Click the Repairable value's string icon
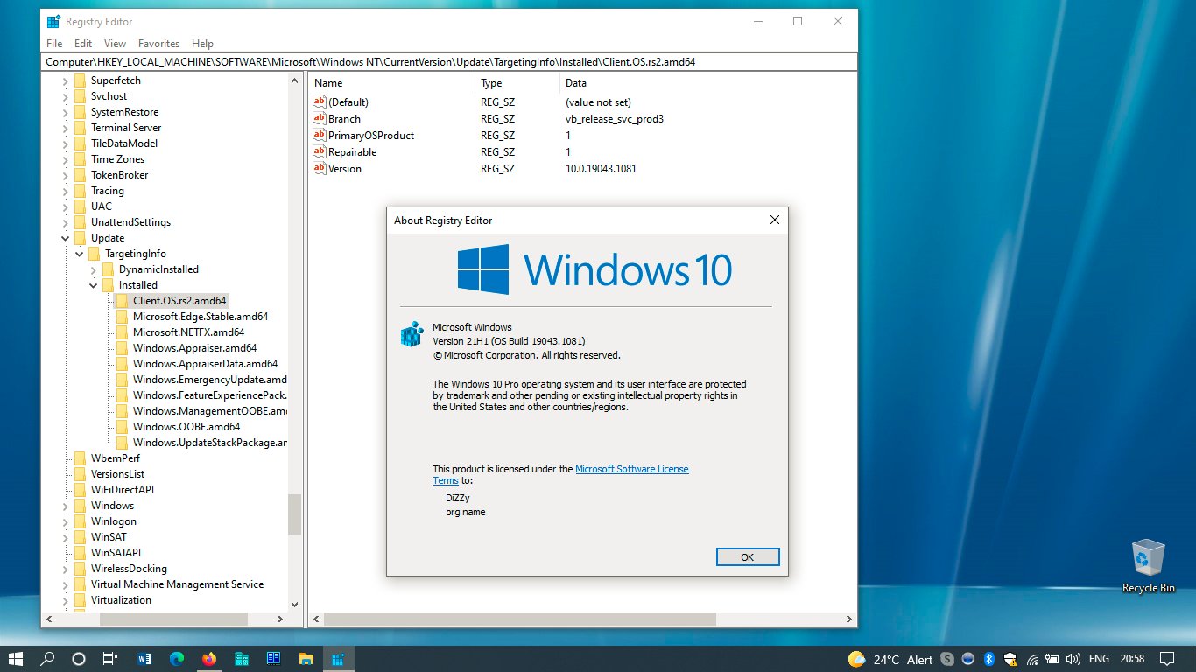Viewport: 1196px width, 672px height. [x=320, y=151]
